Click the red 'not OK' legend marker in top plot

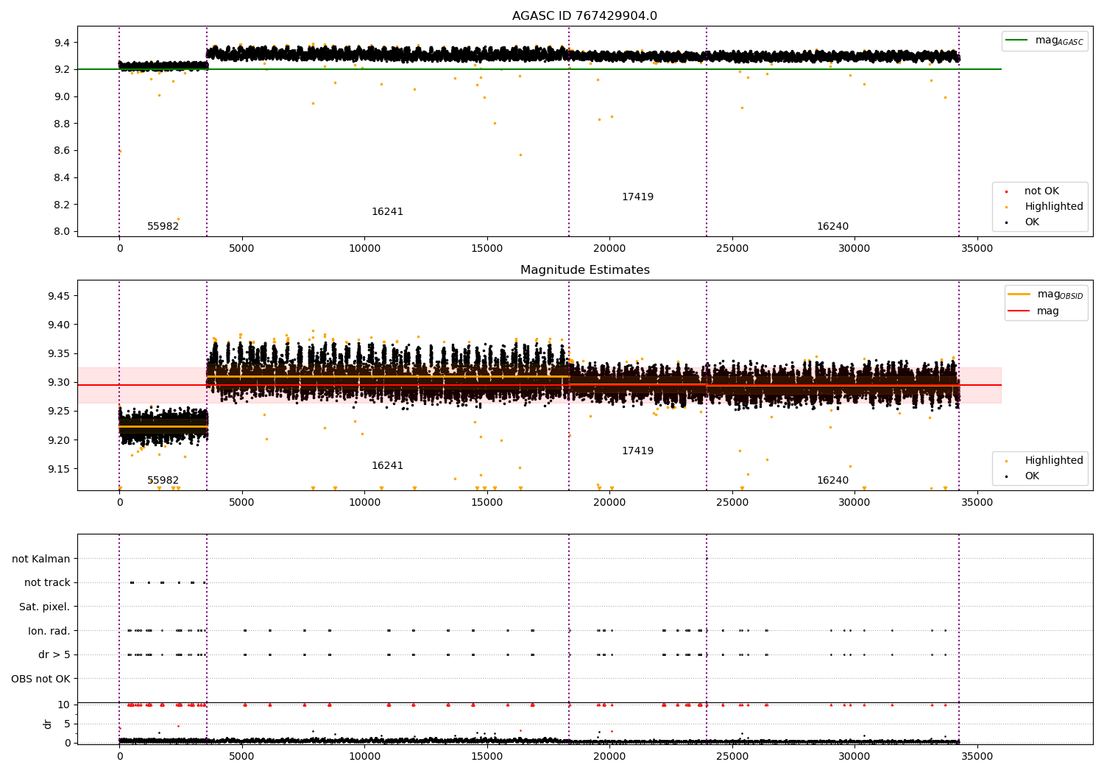pyautogui.click(x=1006, y=191)
